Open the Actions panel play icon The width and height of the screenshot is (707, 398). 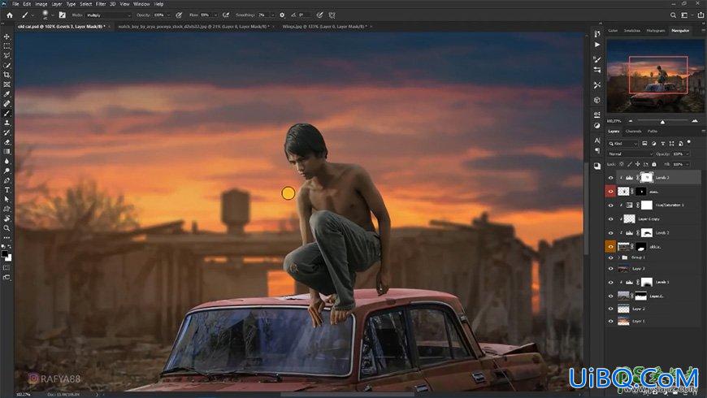click(x=597, y=45)
